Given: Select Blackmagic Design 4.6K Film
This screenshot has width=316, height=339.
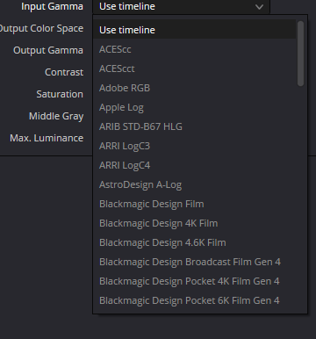Looking at the screenshot, I should coord(195,242).
